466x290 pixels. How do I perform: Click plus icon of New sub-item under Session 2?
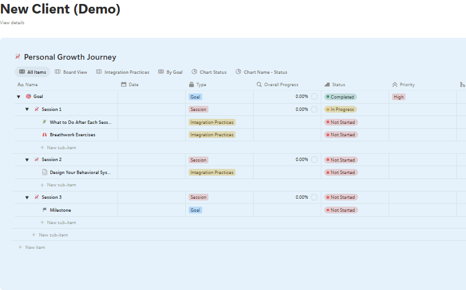(42, 185)
